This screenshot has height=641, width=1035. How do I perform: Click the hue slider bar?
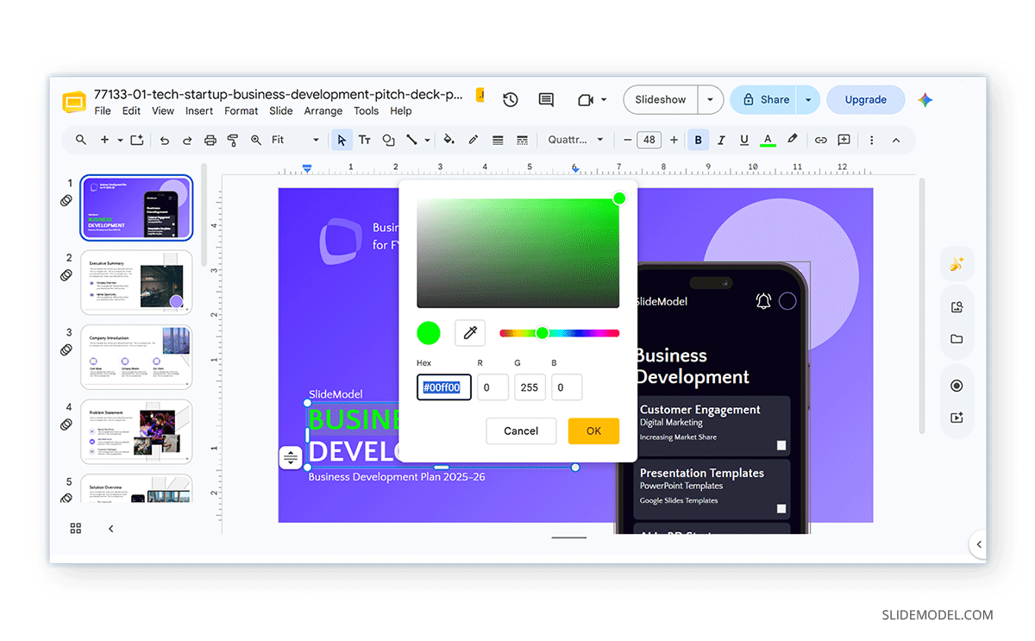[559, 333]
